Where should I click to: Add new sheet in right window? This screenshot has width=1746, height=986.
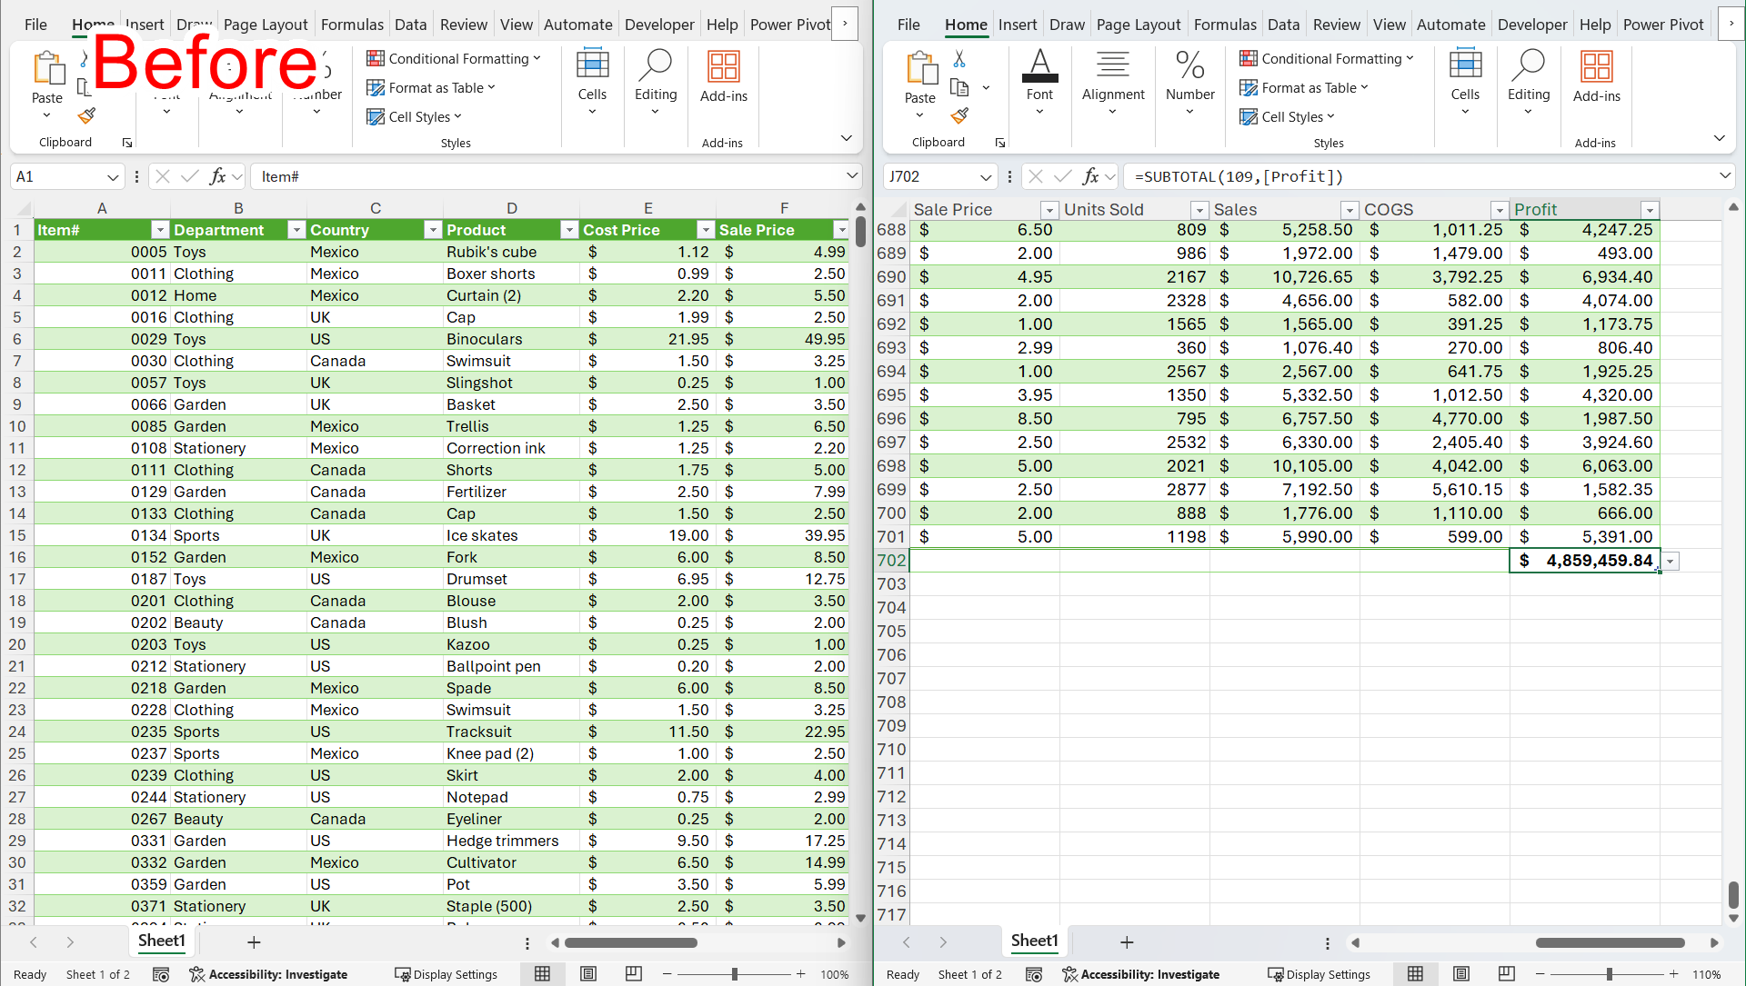tap(1127, 942)
